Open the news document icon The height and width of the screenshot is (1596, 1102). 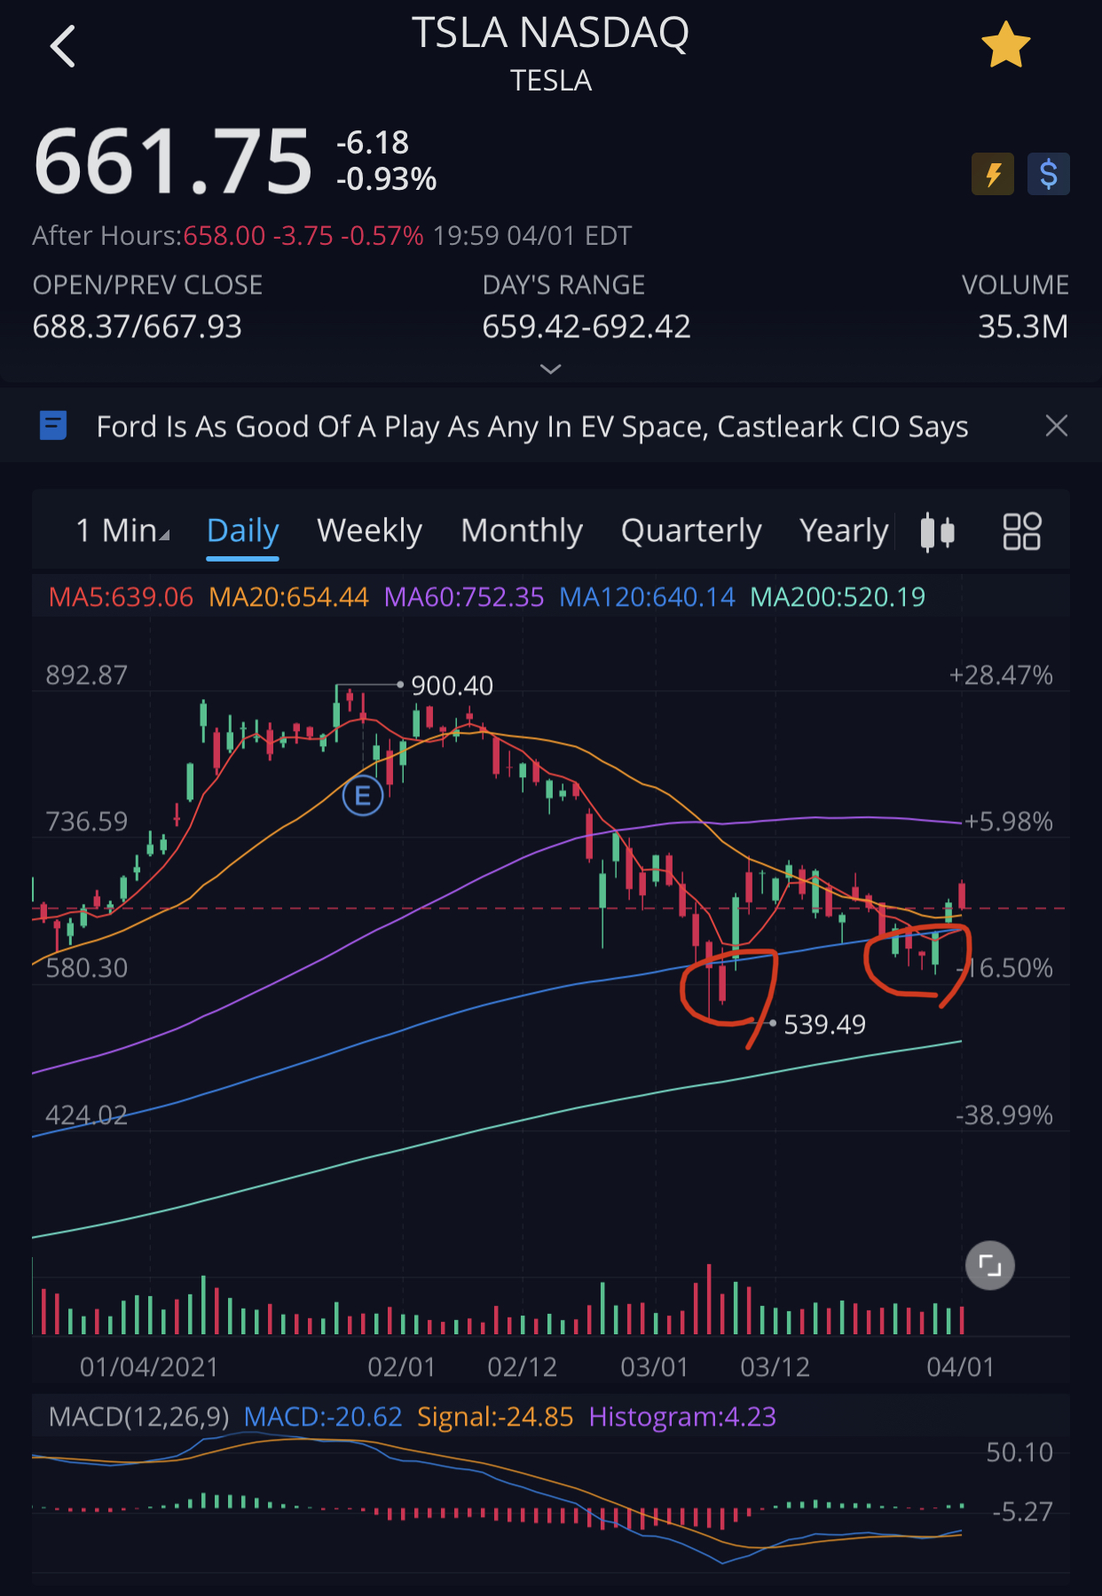53,426
